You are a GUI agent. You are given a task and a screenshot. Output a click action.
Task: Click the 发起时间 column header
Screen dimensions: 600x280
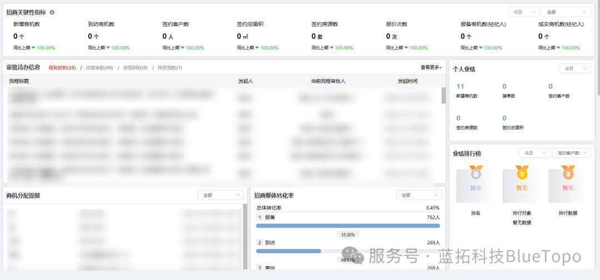[408, 81]
